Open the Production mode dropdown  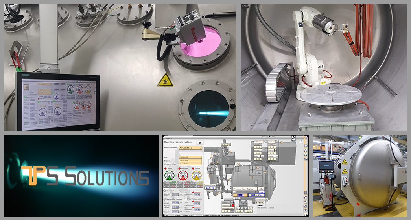191,148
